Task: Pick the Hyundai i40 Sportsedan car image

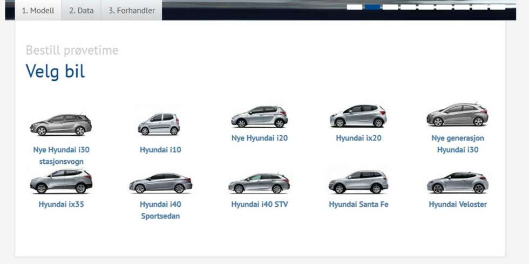Action: (x=161, y=183)
